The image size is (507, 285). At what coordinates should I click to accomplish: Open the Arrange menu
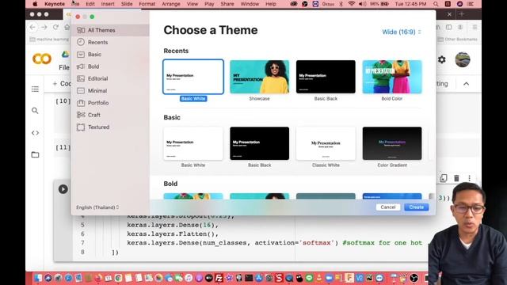(171, 4)
